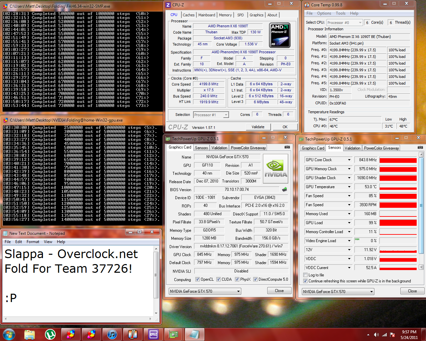Switch to CPU-Z via its taskbar icon

(153, 334)
